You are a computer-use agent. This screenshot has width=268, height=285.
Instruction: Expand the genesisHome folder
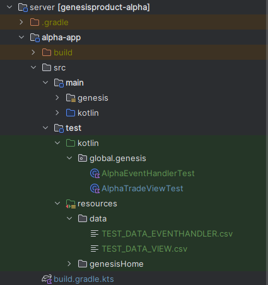69,264
